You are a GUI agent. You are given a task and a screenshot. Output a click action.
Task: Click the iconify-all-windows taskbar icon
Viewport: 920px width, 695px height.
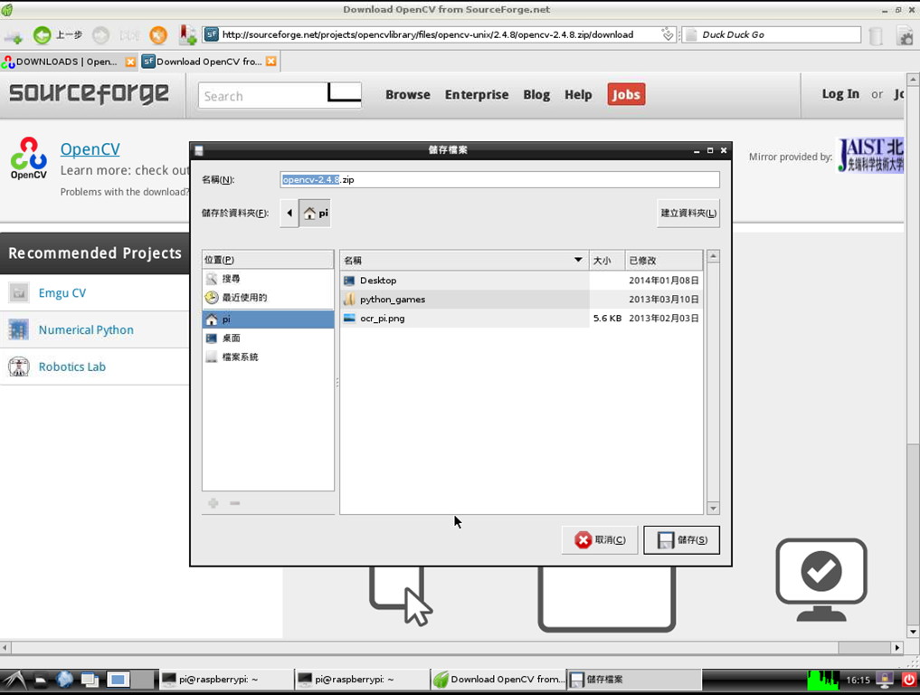tap(90, 681)
